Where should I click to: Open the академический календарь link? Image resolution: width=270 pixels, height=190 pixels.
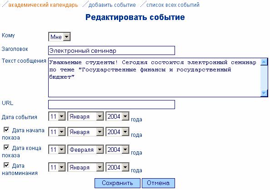coord(43,5)
